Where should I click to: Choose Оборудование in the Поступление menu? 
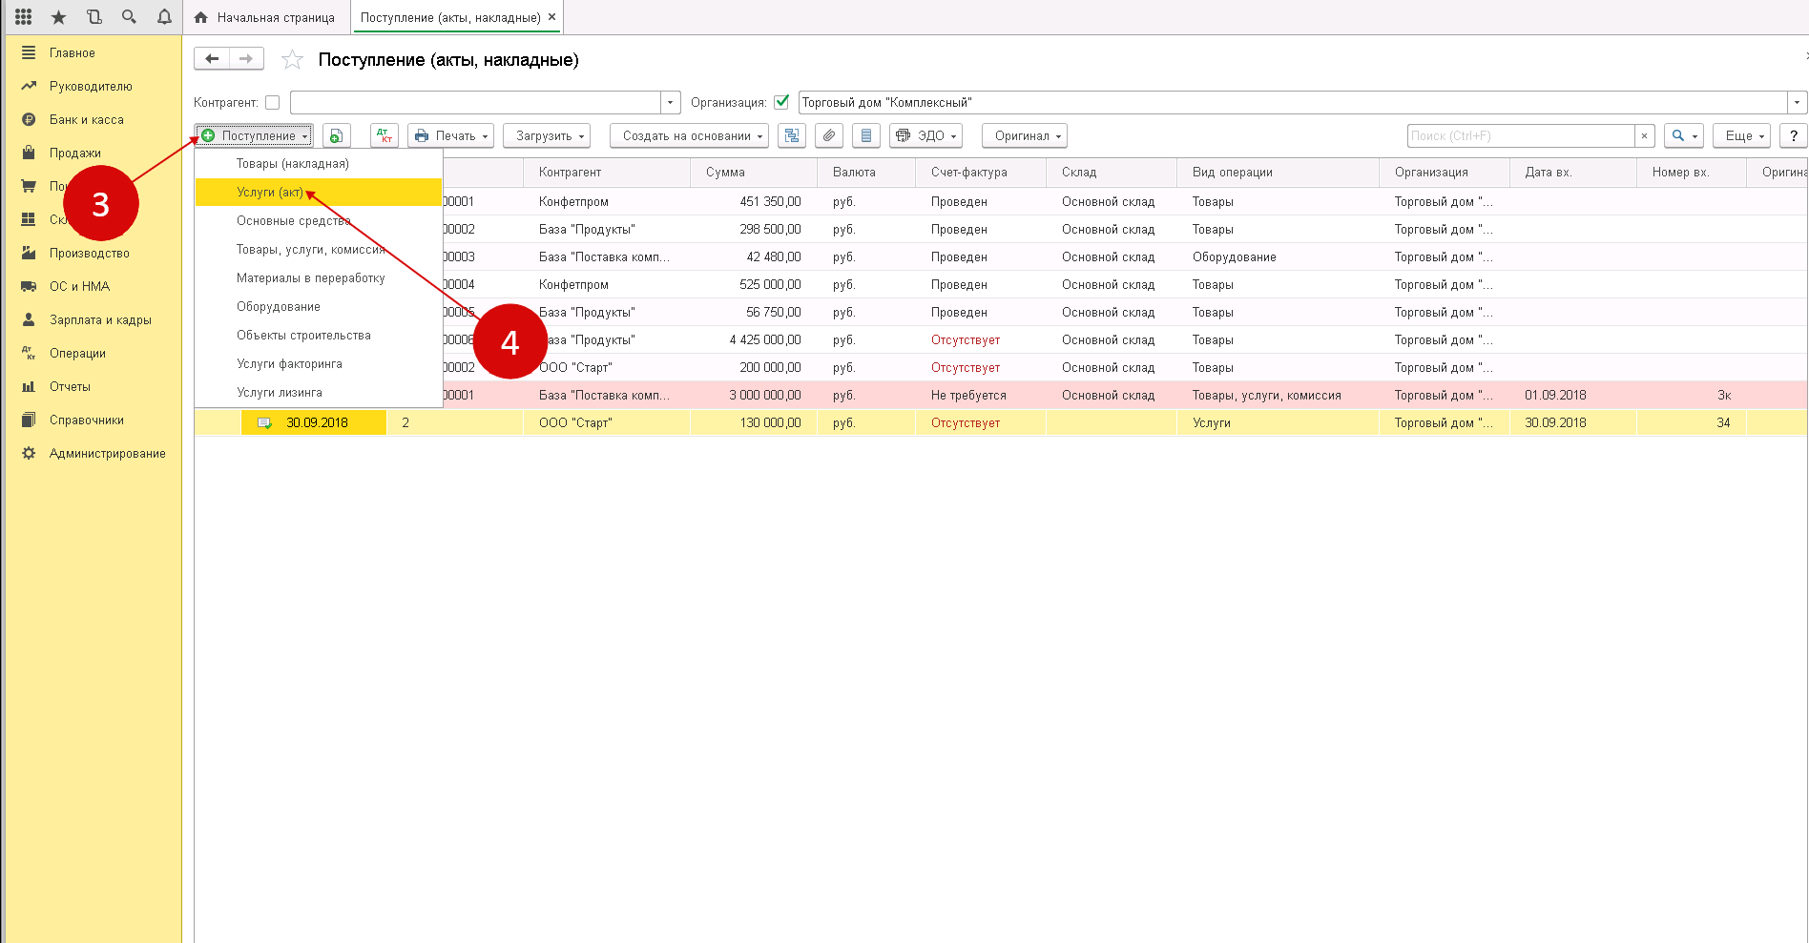279,307
